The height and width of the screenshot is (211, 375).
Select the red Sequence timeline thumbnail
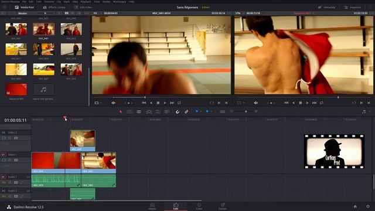click(x=16, y=90)
